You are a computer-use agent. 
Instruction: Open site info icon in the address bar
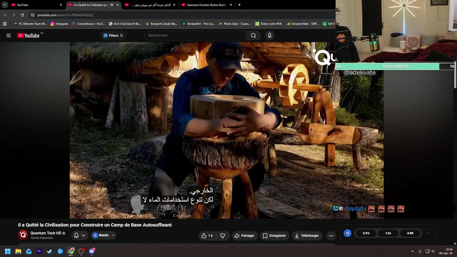pyautogui.click(x=32, y=15)
